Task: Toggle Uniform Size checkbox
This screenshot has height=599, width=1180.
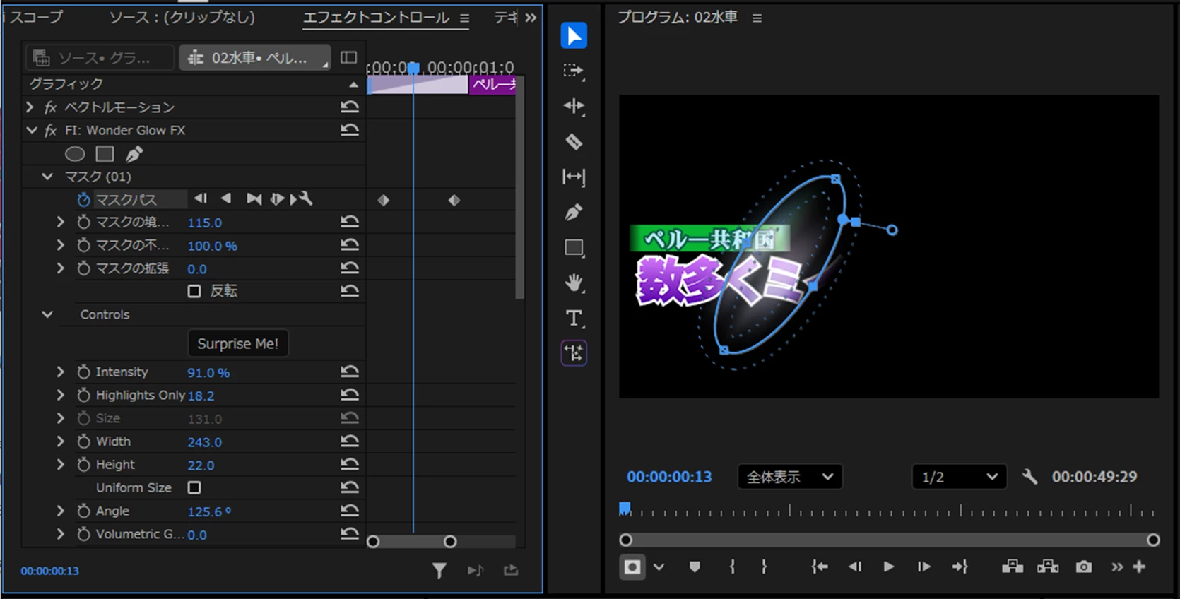Action: pos(194,488)
